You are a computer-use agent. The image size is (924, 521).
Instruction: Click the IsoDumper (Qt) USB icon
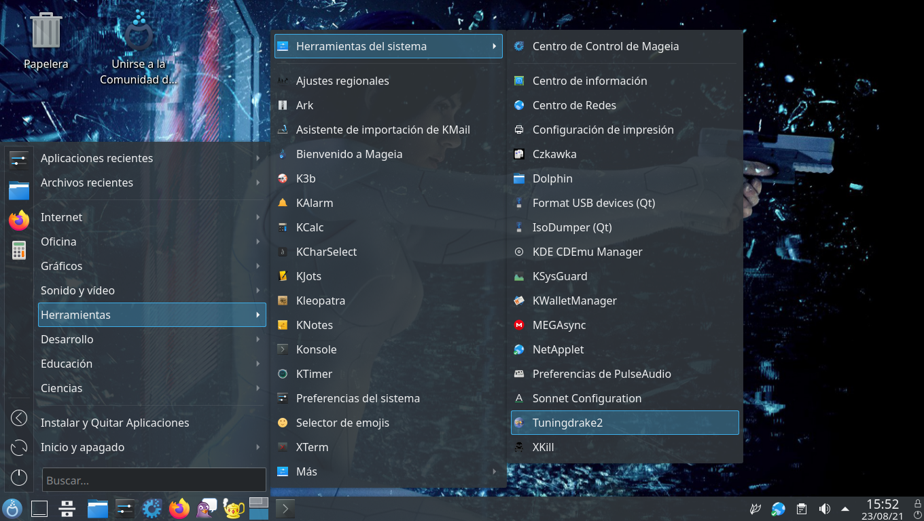[519, 227]
